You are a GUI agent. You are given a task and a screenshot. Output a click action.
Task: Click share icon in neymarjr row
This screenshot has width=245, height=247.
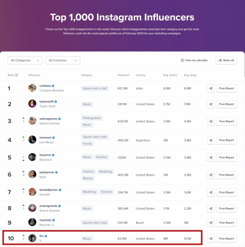click(x=211, y=223)
